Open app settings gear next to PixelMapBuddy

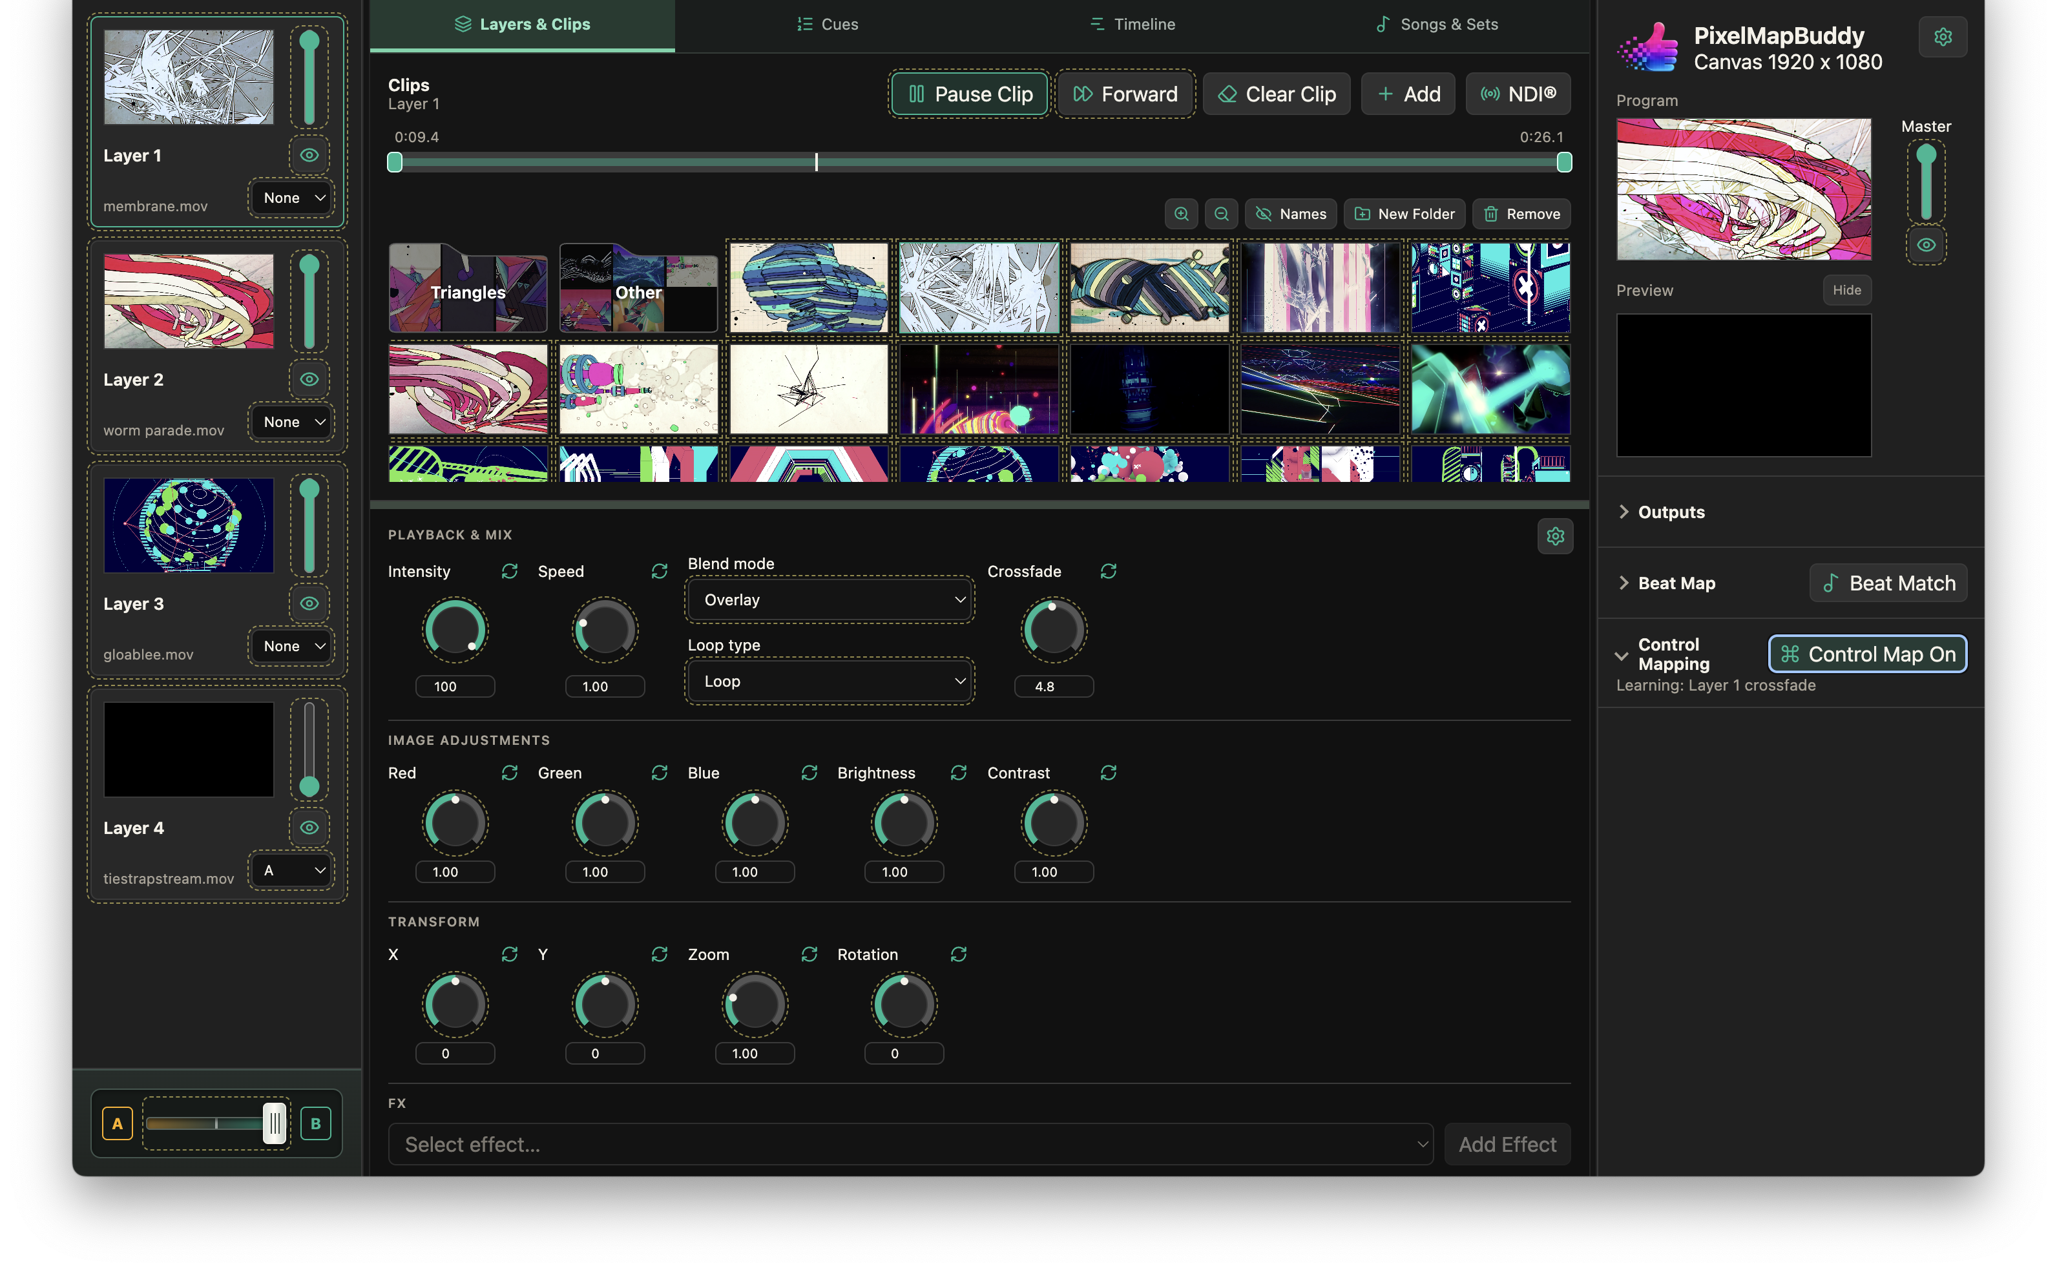1942,37
